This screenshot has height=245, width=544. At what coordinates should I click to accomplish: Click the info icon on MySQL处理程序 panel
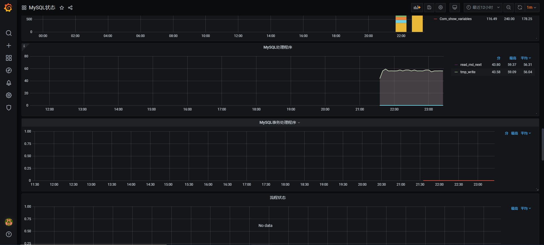click(24, 46)
